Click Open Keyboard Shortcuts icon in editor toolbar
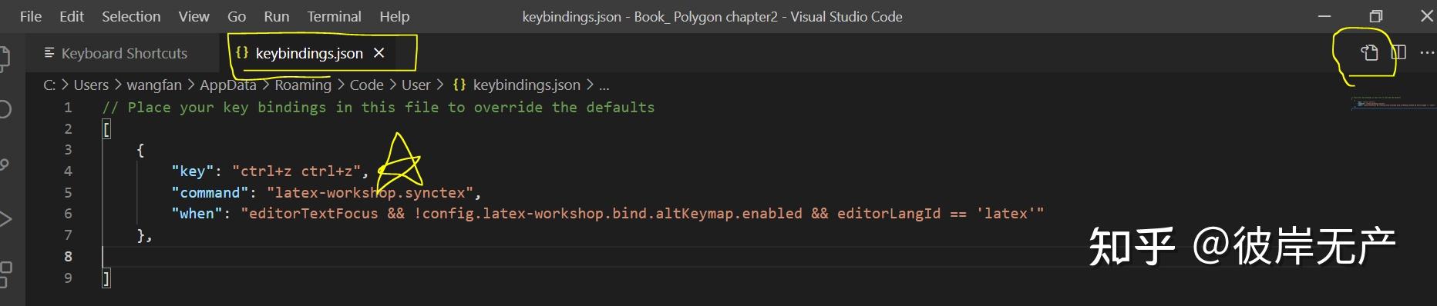The image size is (1437, 306). pos(1368,52)
